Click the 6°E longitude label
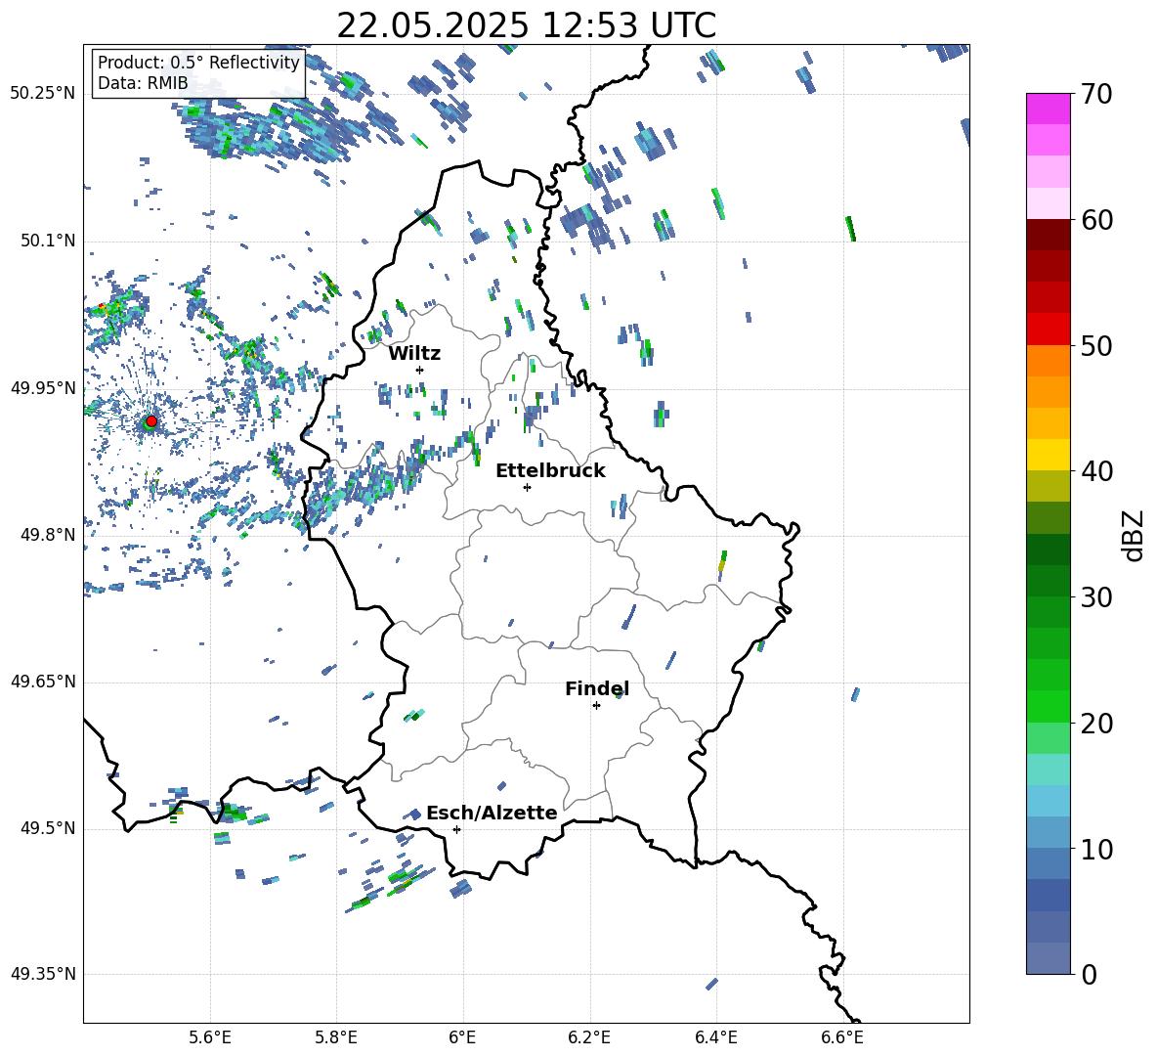This screenshot has width=1157, height=1057. [462, 1037]
